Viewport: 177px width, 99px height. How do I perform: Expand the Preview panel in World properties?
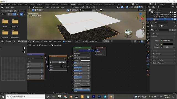click(x=155, y=34)
